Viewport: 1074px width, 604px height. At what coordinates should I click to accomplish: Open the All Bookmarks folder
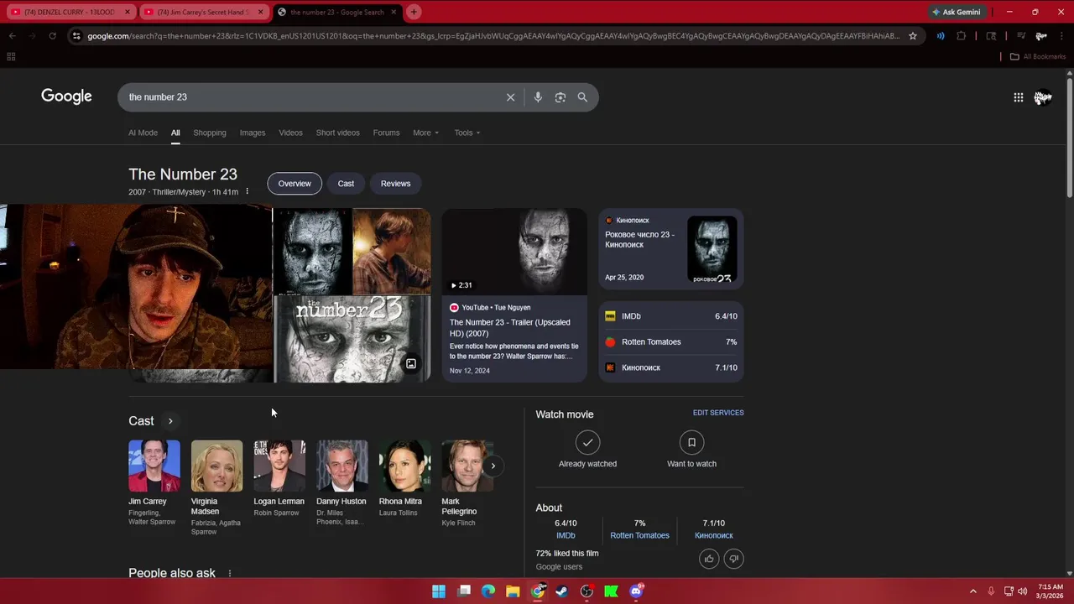(x=1037, y=56)
